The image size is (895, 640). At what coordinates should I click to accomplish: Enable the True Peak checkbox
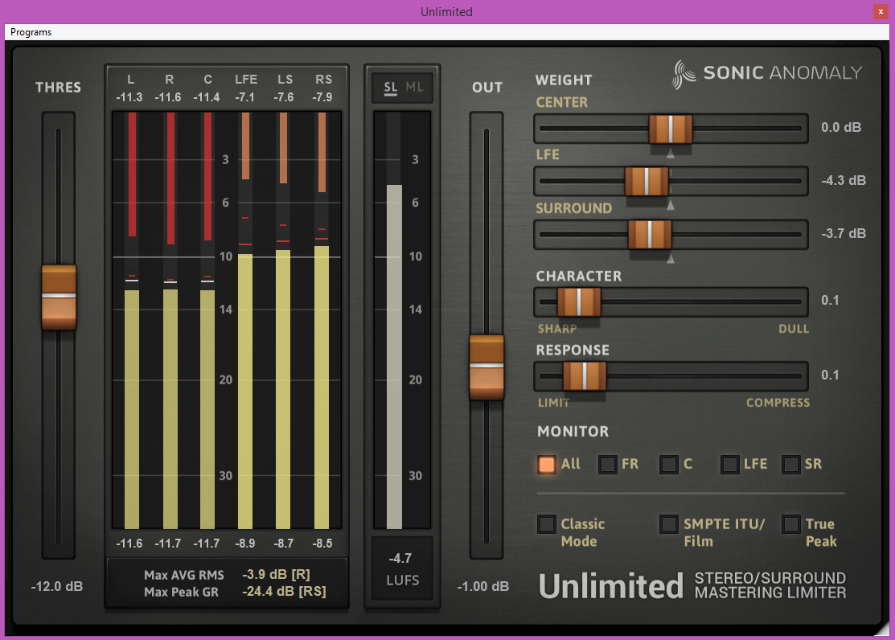click(790, 524)
